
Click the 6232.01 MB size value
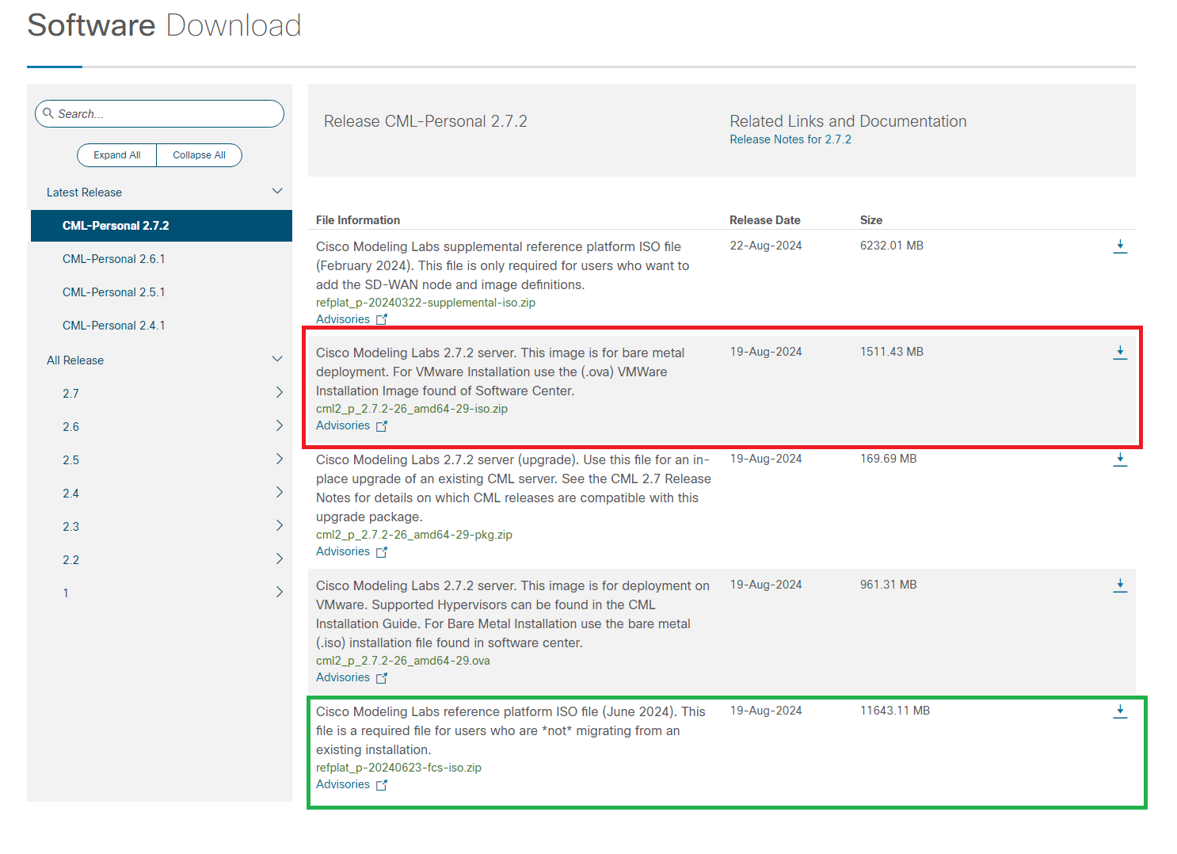click(892, 246)
